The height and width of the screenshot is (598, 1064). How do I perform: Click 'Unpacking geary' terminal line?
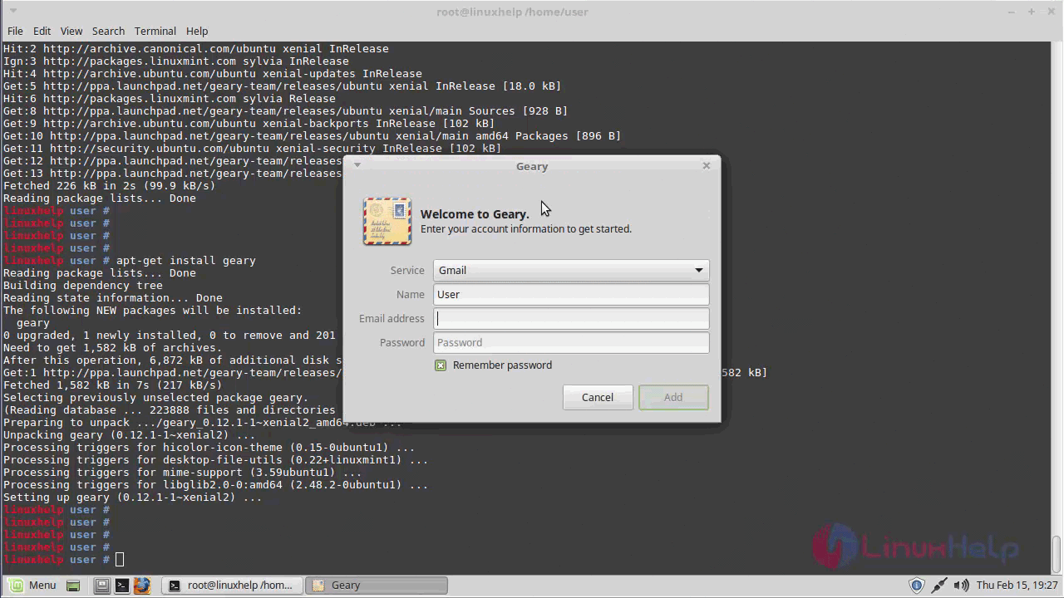pyautogui.click(x=129, y=435)
